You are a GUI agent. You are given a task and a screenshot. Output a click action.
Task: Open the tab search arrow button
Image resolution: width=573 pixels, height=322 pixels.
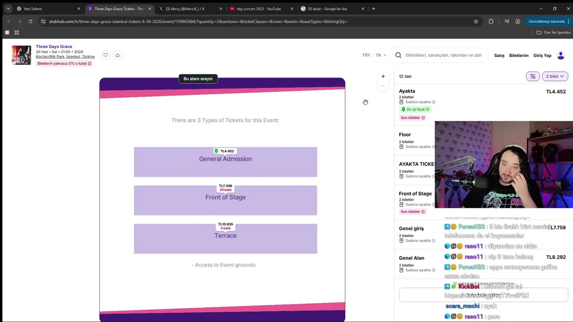[8, 8]
